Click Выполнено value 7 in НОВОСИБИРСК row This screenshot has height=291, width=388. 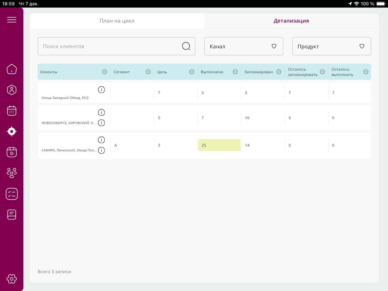(203, 118)
